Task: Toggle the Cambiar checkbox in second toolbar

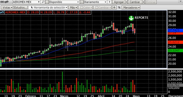Action: [x=96, y=8]
